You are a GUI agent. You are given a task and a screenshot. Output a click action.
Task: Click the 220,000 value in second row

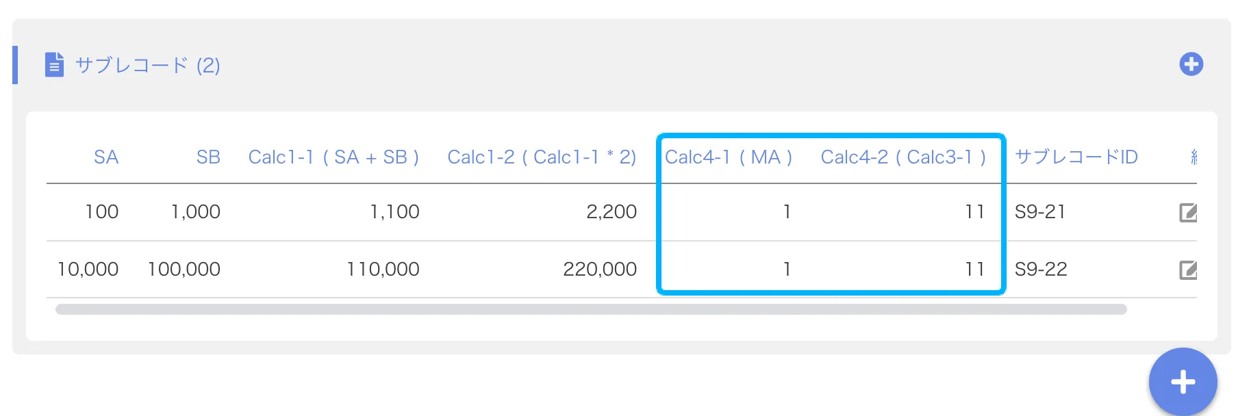(x=600, y=270)
